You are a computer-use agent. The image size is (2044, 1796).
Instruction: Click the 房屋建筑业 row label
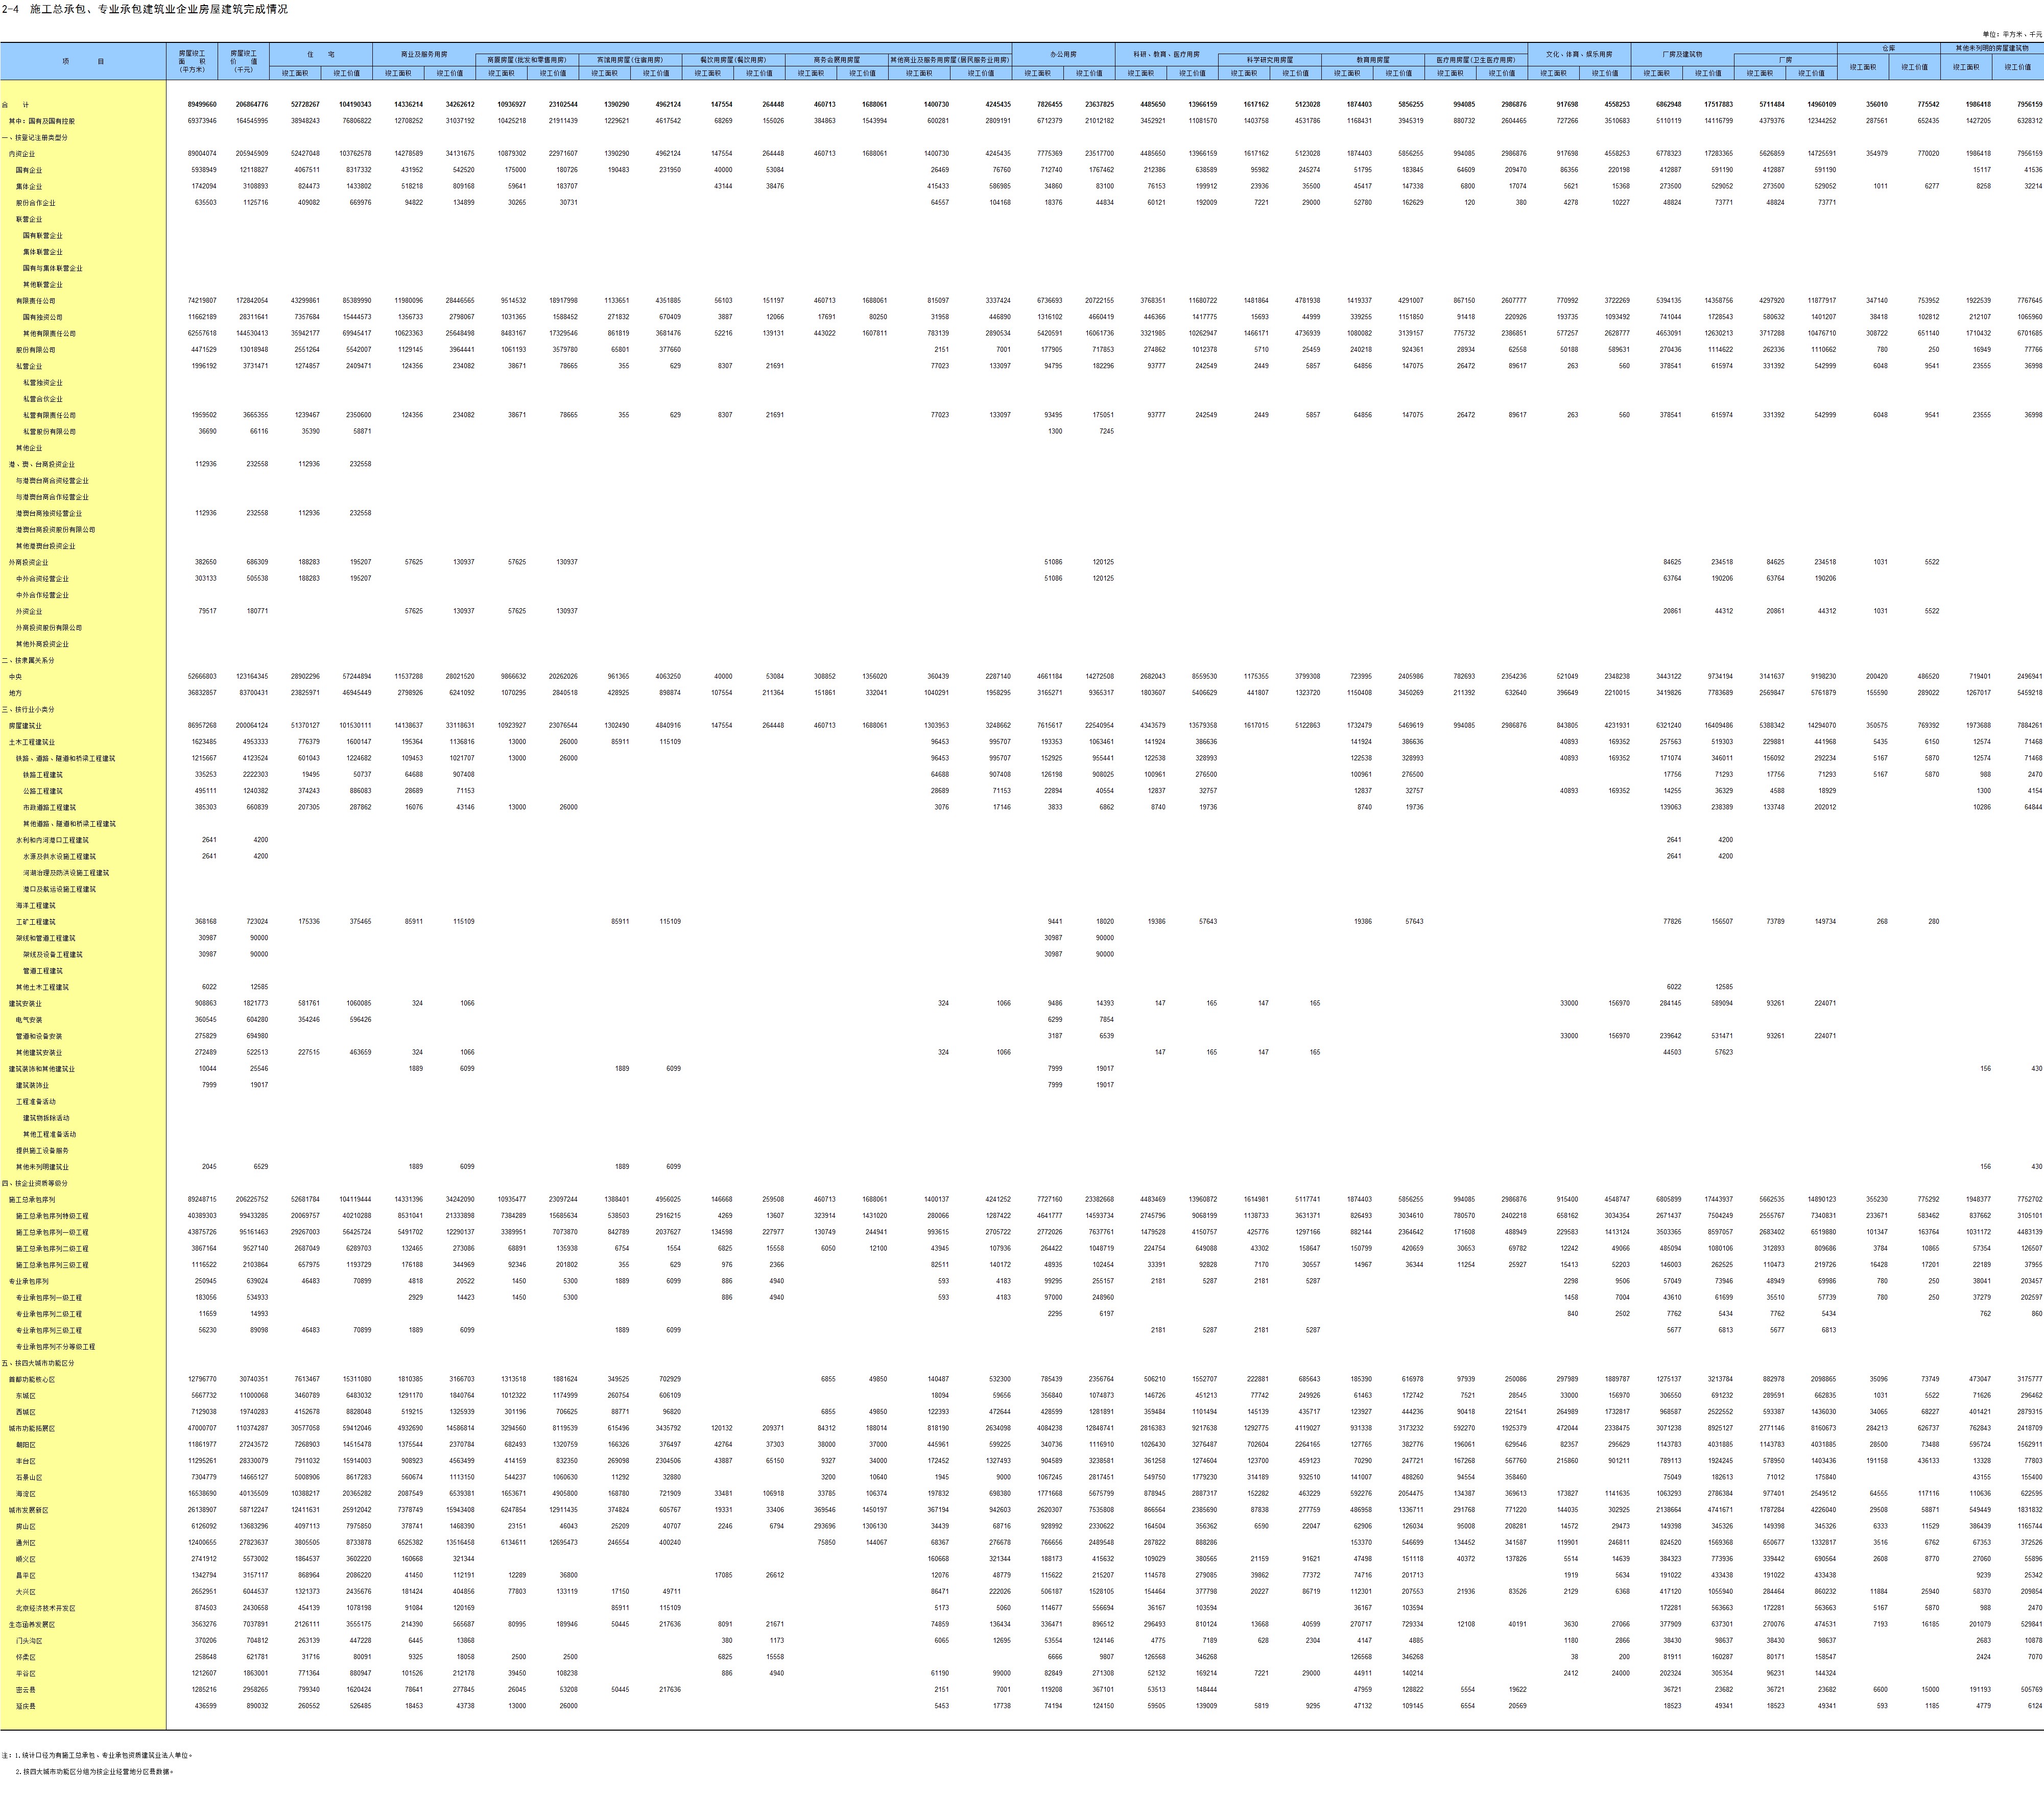tap(25, 726)
